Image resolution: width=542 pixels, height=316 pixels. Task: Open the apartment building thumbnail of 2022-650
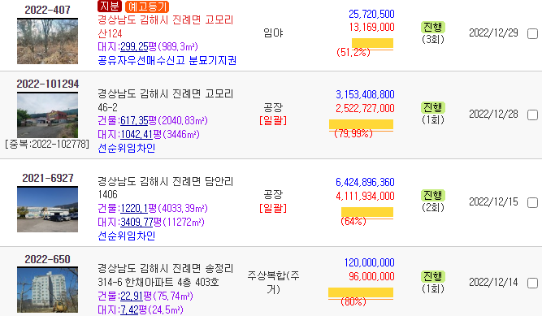(x=47, y=290)
